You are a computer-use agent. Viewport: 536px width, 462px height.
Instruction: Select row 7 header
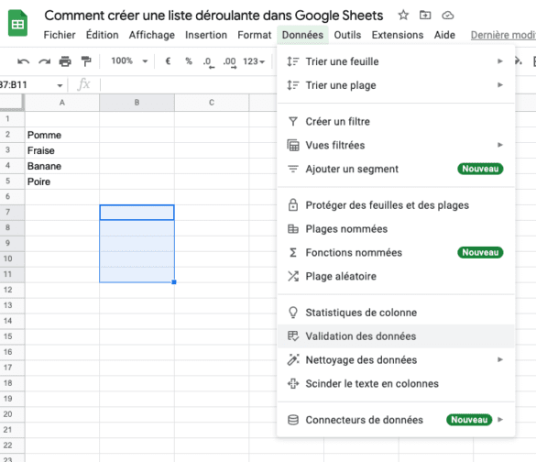click(x=12, y=213)
